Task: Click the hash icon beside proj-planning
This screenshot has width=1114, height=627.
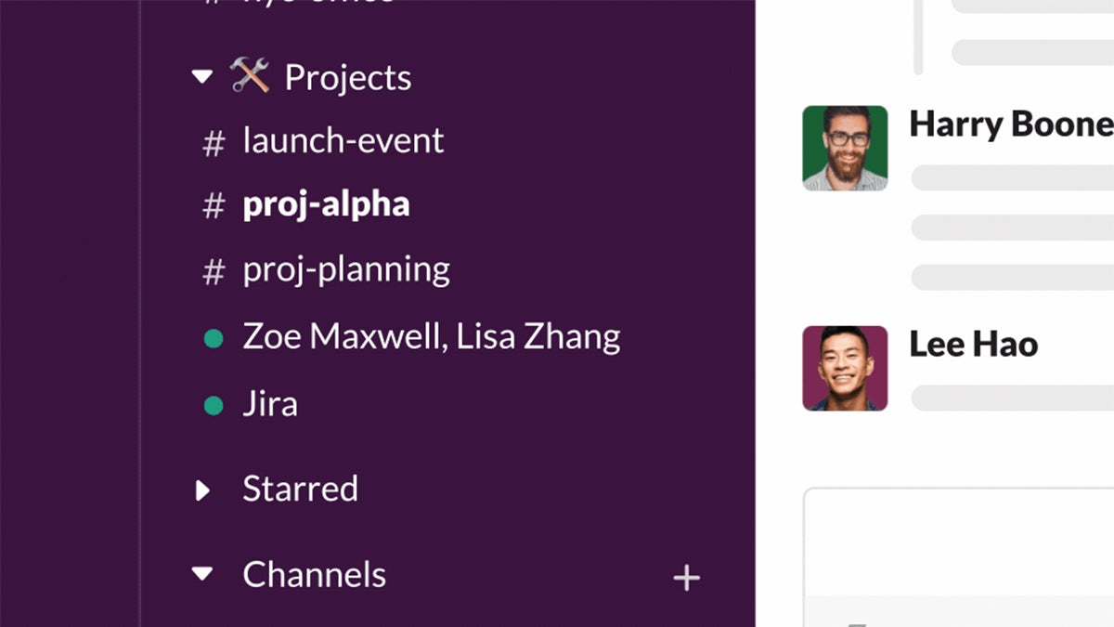Action: [214, 268]
